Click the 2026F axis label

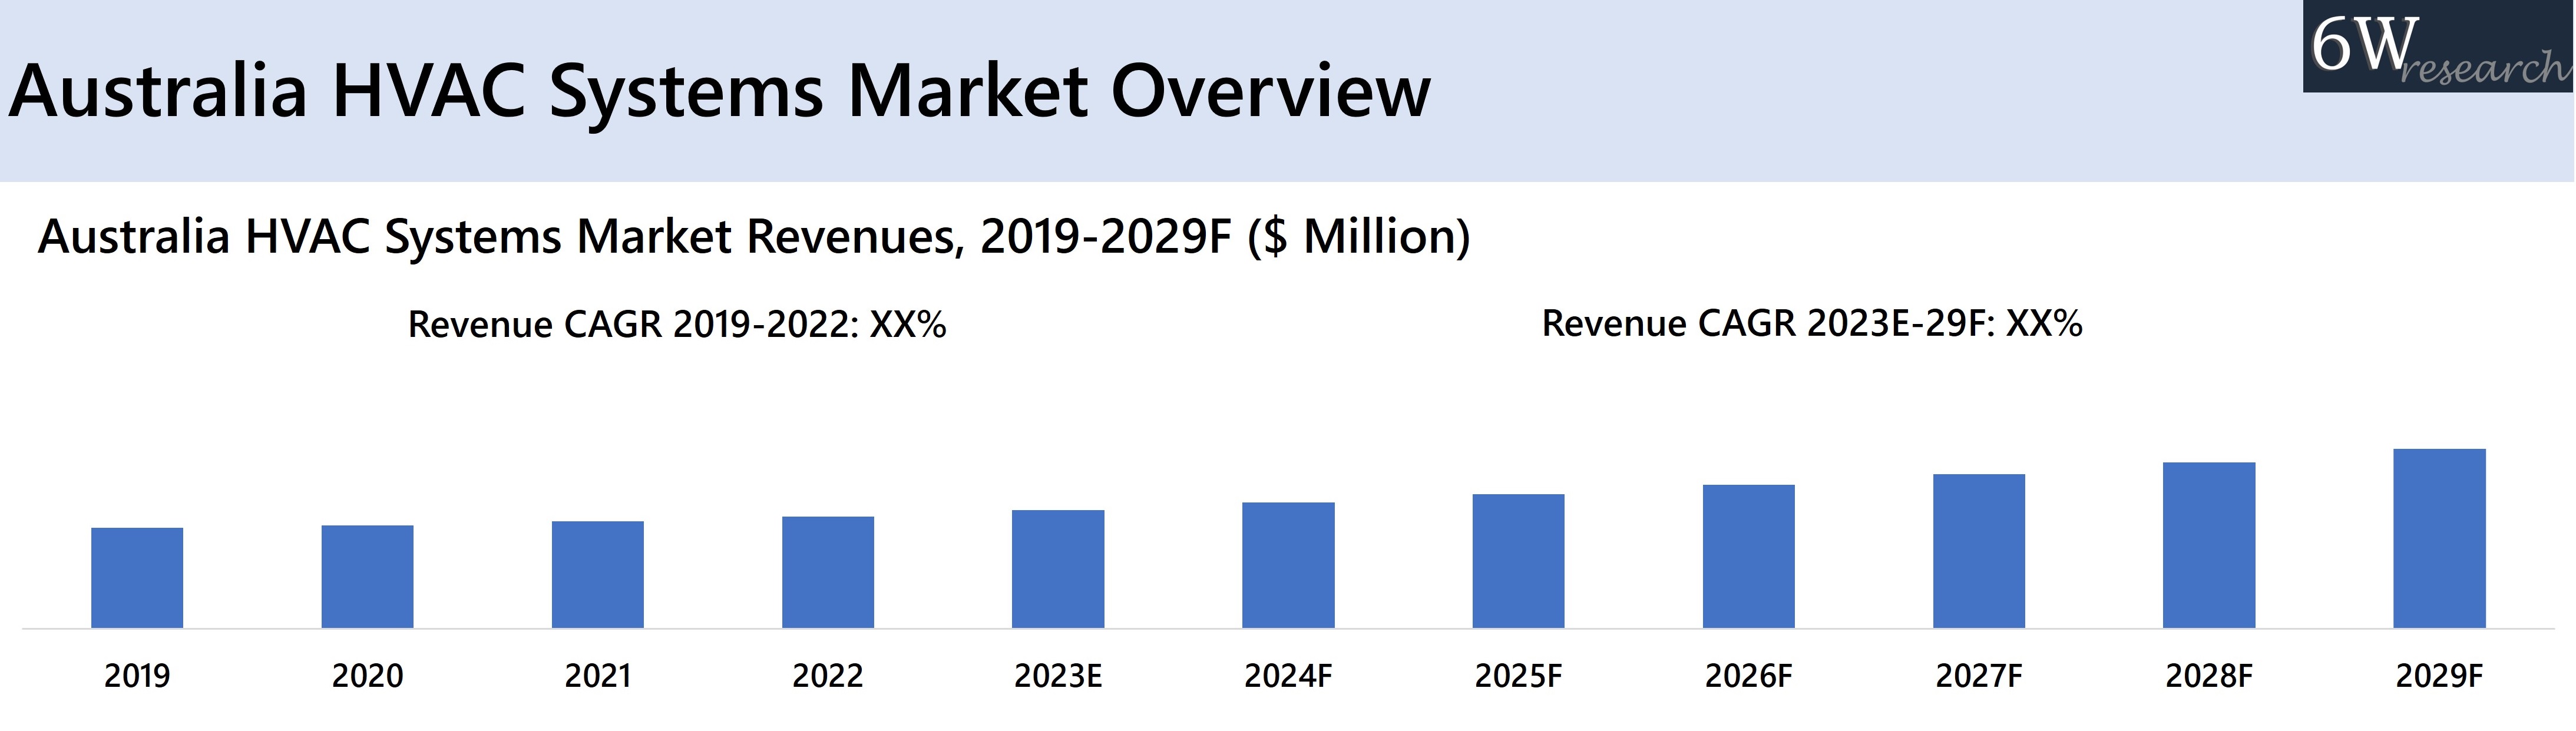point(1748,676)
